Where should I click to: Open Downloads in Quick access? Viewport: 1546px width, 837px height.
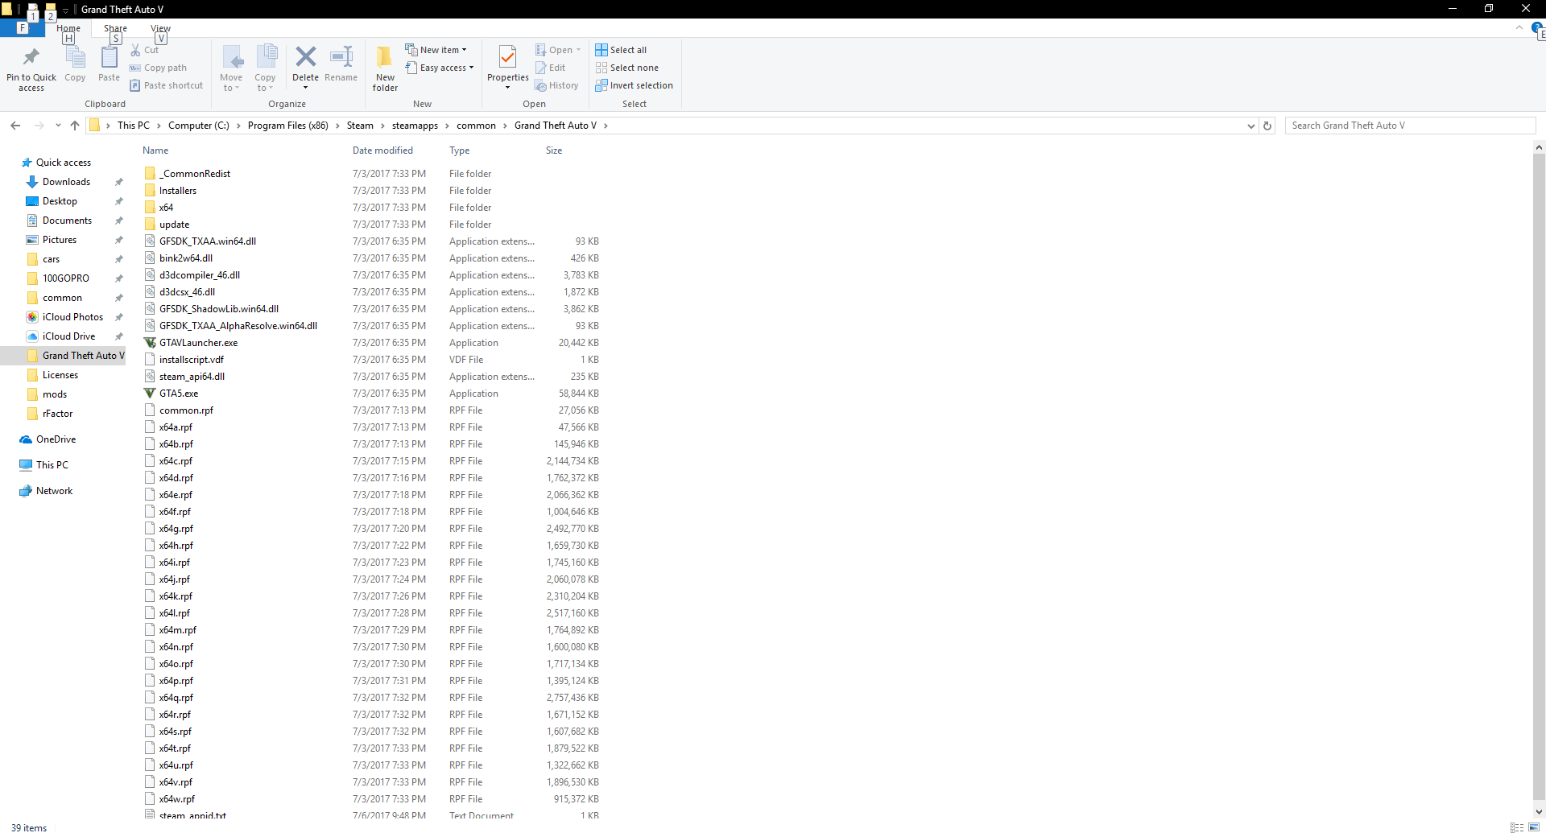pyautogui.click(x=66, y=182)
